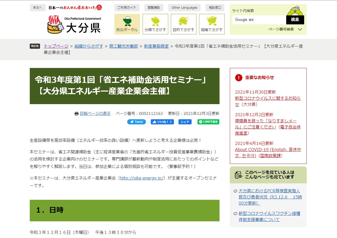
Task: Open the 相談窓口 consultation menu item
Action: [215, 8]
